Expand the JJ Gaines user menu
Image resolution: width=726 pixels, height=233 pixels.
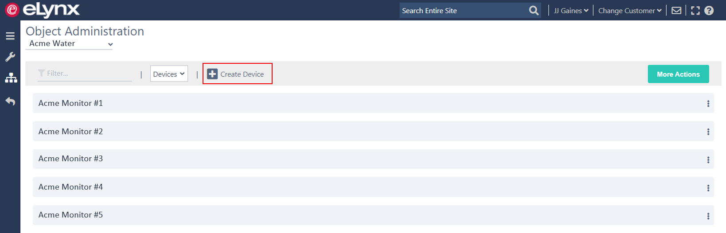click(571, 11)
